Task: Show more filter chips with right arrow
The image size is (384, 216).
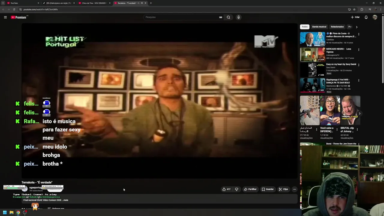Action: [x=356, y=27]
